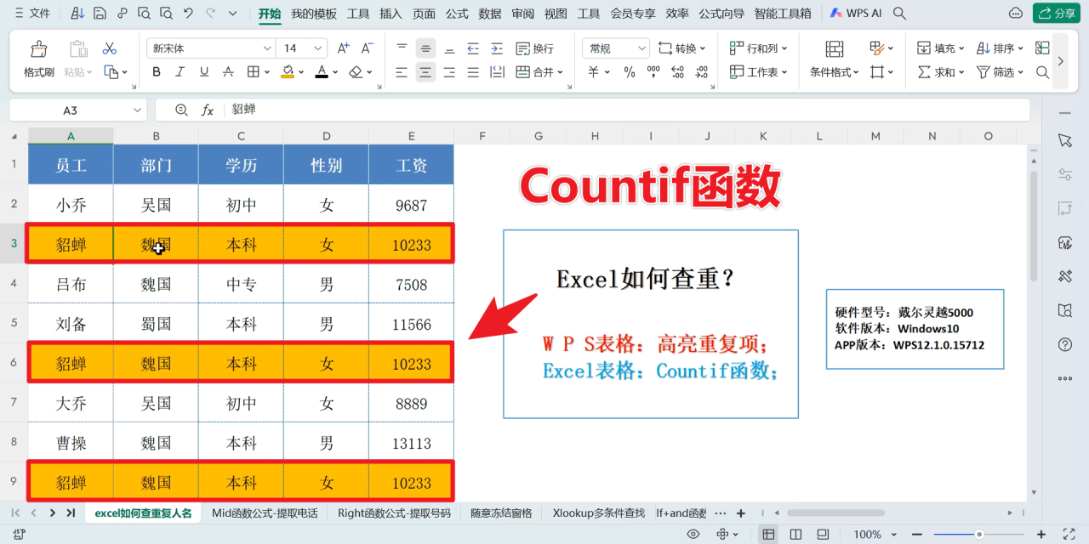Click the percent style (%) icon
Viewport: 1089px width, 544px height.
(630, 72)
